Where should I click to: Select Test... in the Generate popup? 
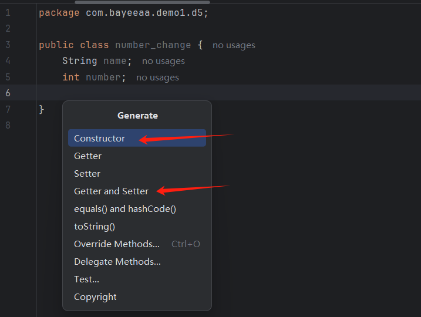(x=86, y=279)
